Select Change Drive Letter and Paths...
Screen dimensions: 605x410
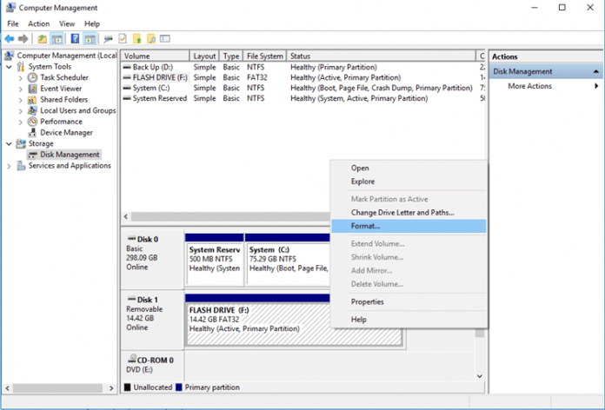click(402, 212)
